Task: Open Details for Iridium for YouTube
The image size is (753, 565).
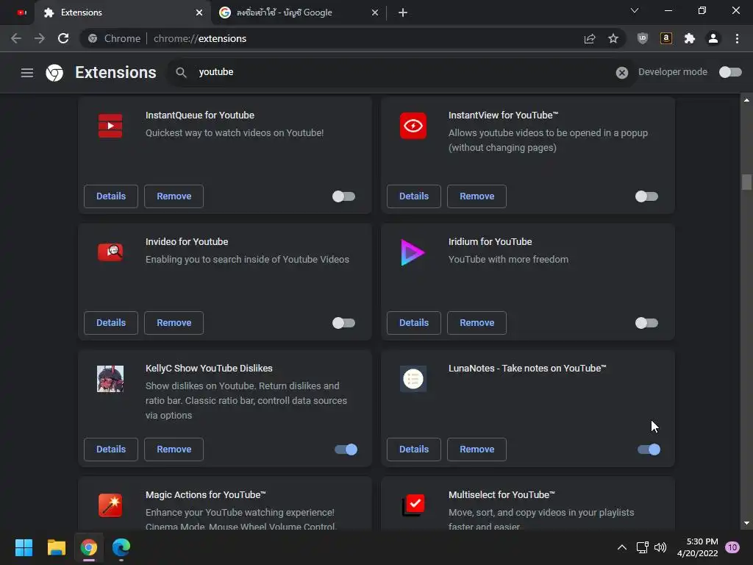Action: point(414,323)
